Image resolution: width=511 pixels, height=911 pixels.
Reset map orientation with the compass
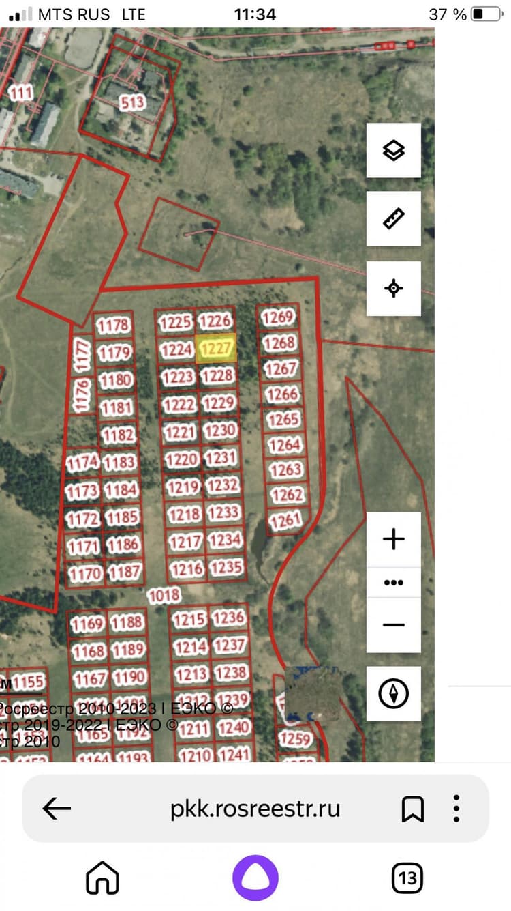pos(394,694)
